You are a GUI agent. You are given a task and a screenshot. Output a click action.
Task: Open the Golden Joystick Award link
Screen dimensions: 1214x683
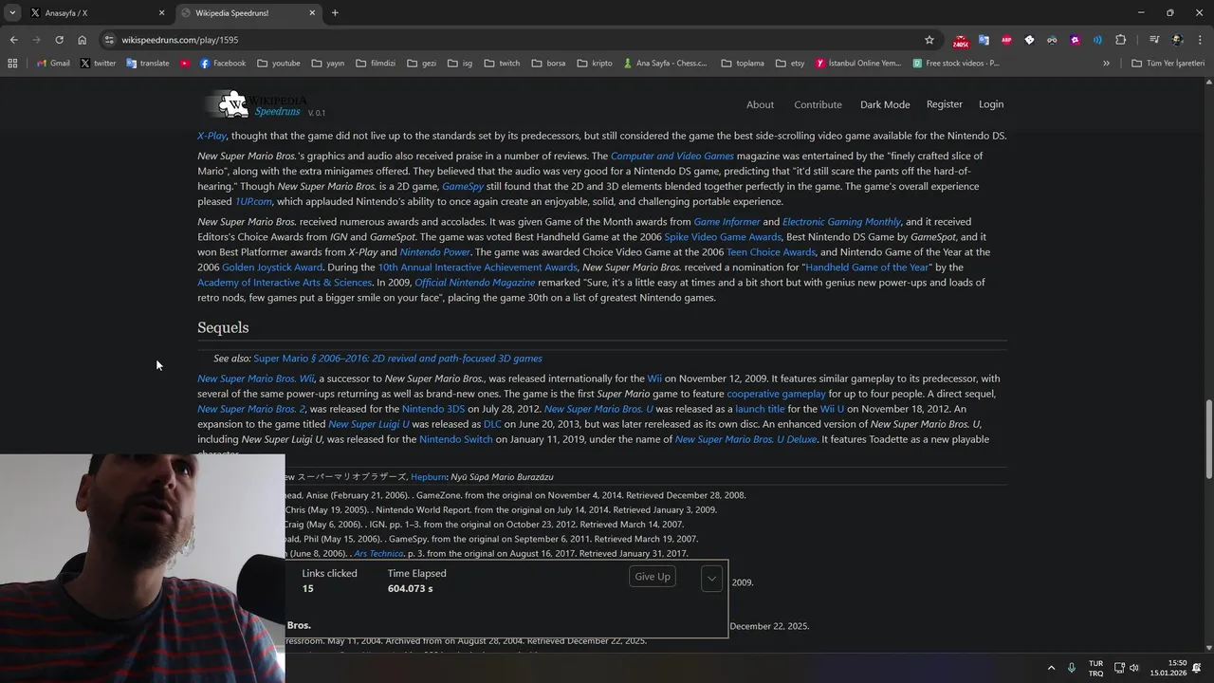[272, 268]
